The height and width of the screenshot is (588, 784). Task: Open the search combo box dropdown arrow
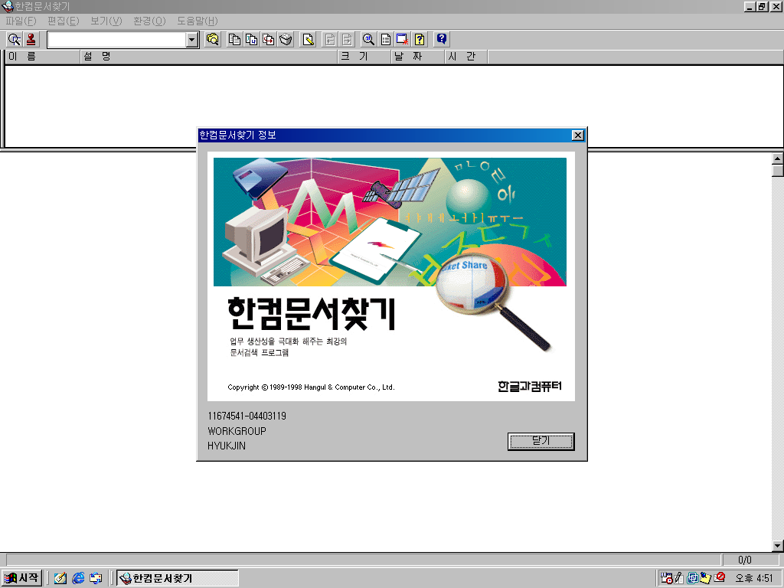pyautogui.click(x=192, y=40)
